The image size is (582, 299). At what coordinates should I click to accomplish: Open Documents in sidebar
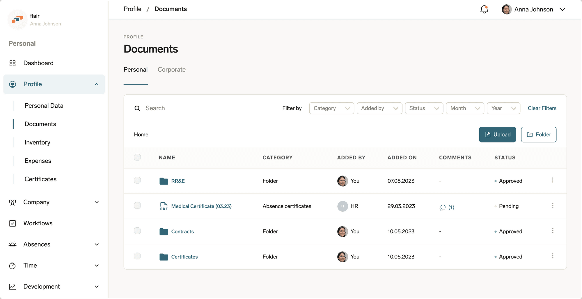click(40, 124)
